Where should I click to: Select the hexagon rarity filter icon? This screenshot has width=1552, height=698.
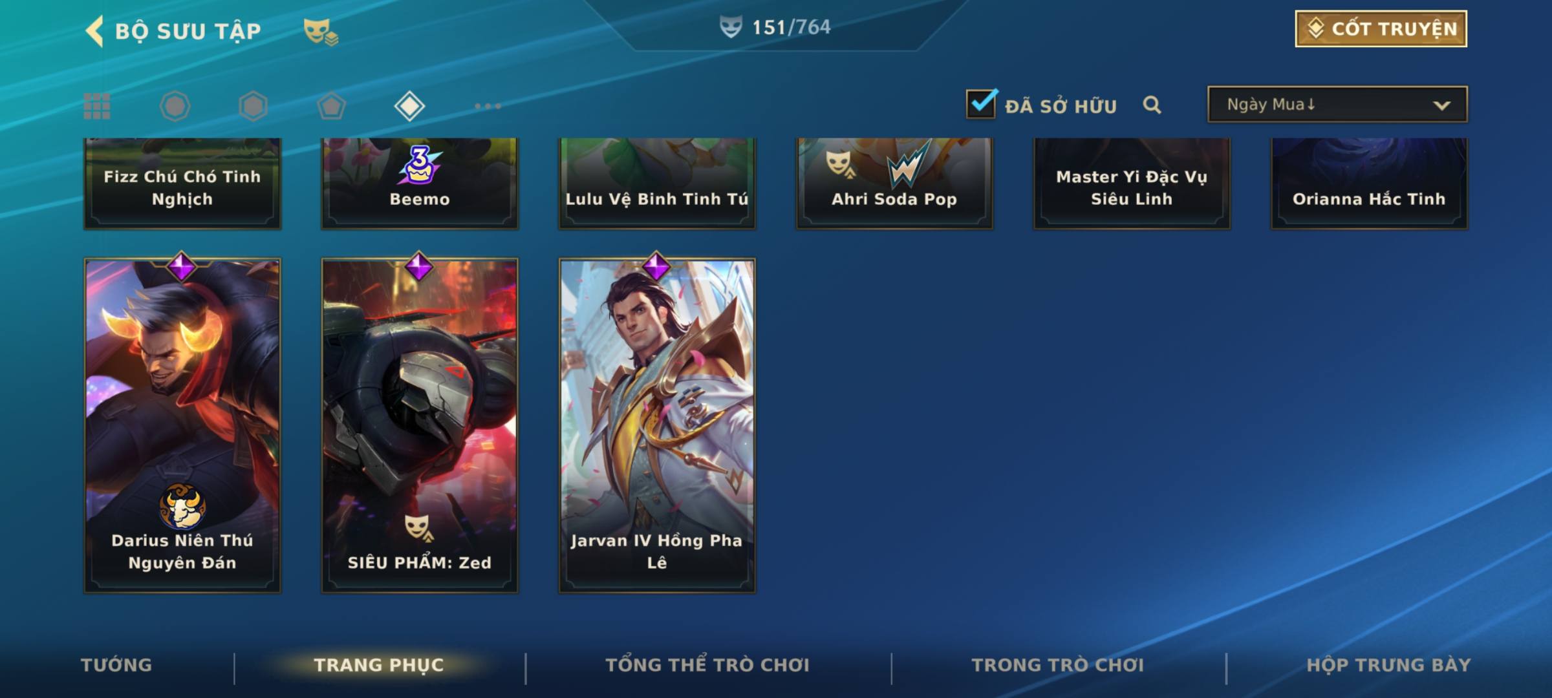[253, 106]
